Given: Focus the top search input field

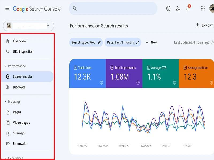Looking at the screenshot, I should tap(113, 9).
